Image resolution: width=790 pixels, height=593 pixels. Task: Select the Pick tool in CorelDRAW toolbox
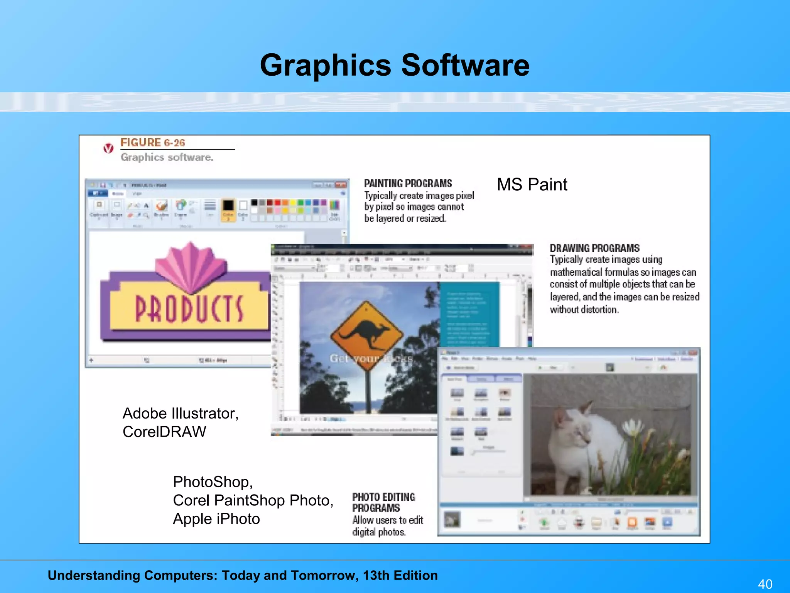tap(275, 279)
